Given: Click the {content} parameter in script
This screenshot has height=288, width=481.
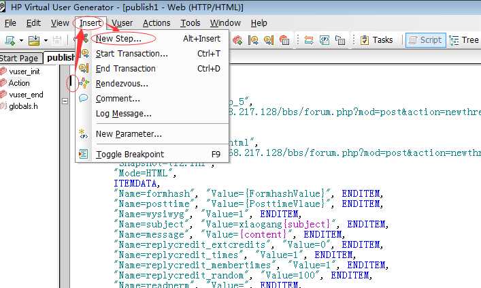Looking at the screenshot, I should pyautogui.click(x=263, y=235).
